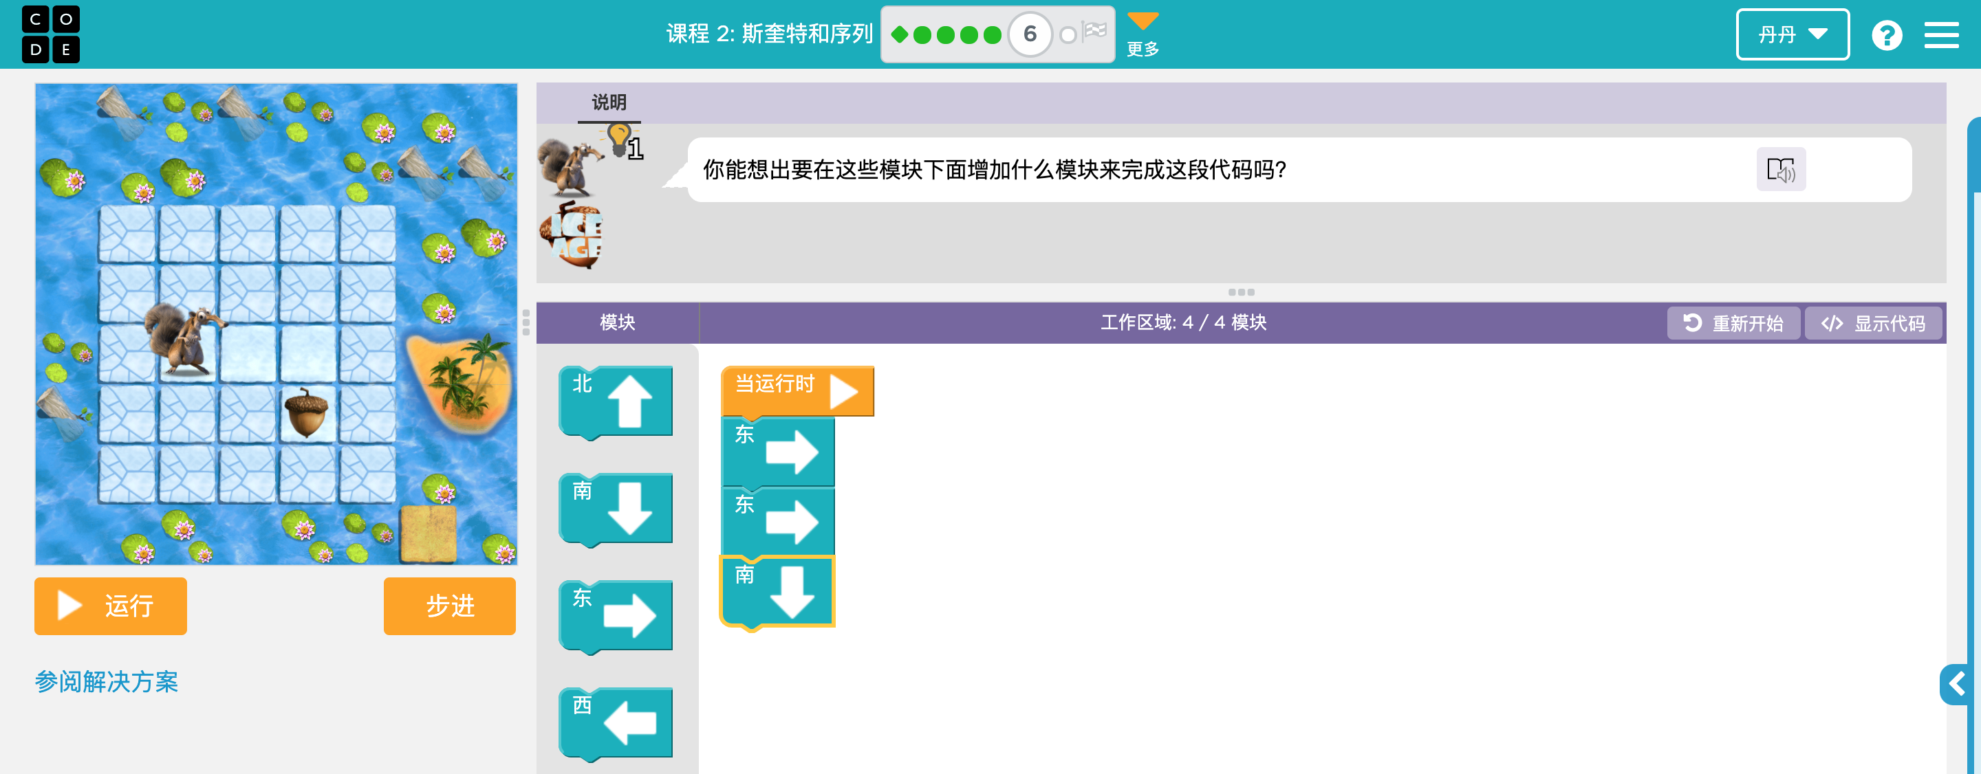Open the hamburger menu
The image size is (1981, 774).
(x=1941, y=35)
